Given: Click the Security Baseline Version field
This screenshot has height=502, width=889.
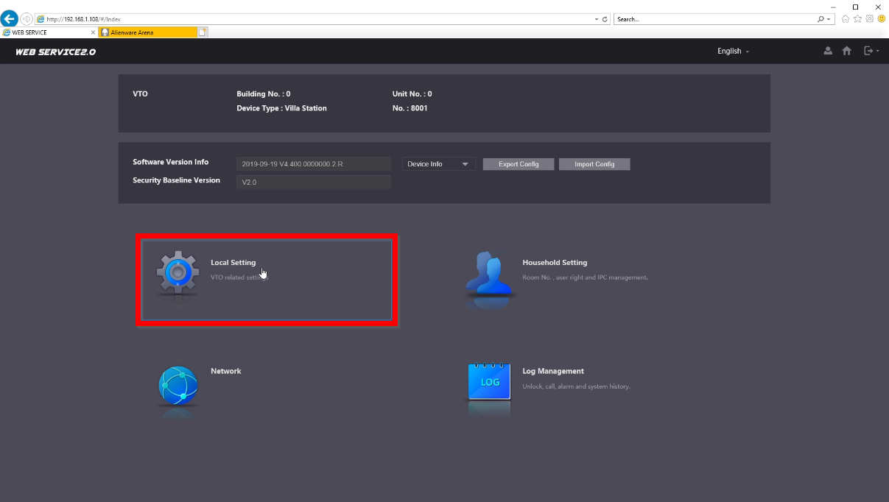Looking at the screenshot, I should 313,182.
